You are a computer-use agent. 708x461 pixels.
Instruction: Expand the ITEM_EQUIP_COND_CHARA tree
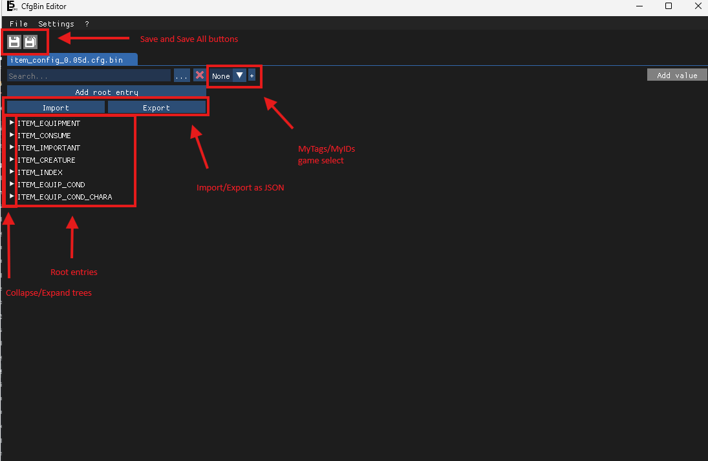coord(11,196)
